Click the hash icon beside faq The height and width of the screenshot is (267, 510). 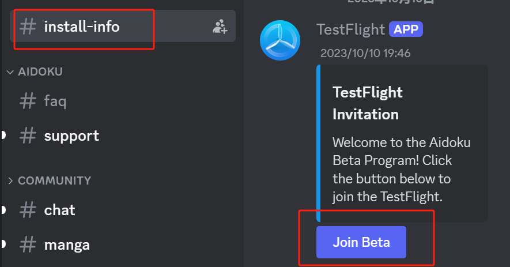click(28, 100)
